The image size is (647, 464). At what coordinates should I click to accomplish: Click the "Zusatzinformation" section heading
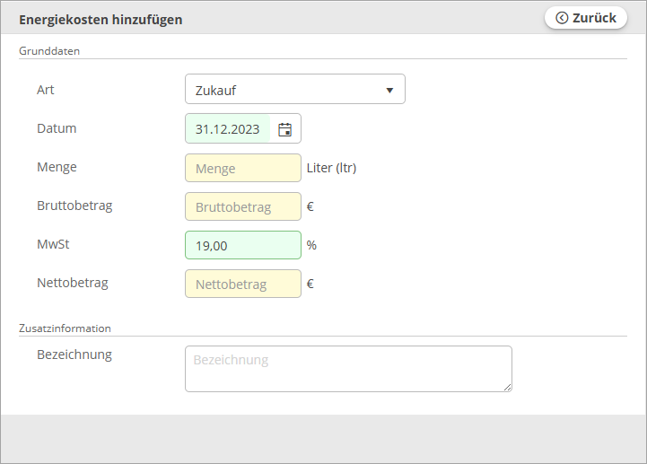(x=65, y=328)
